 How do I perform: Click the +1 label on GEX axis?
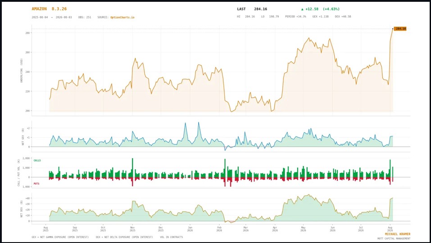point(28,138)
